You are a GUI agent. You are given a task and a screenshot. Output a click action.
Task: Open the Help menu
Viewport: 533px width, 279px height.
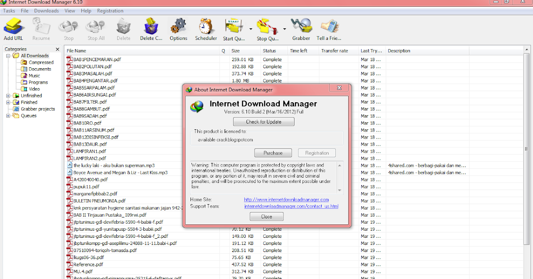point(86,11)
